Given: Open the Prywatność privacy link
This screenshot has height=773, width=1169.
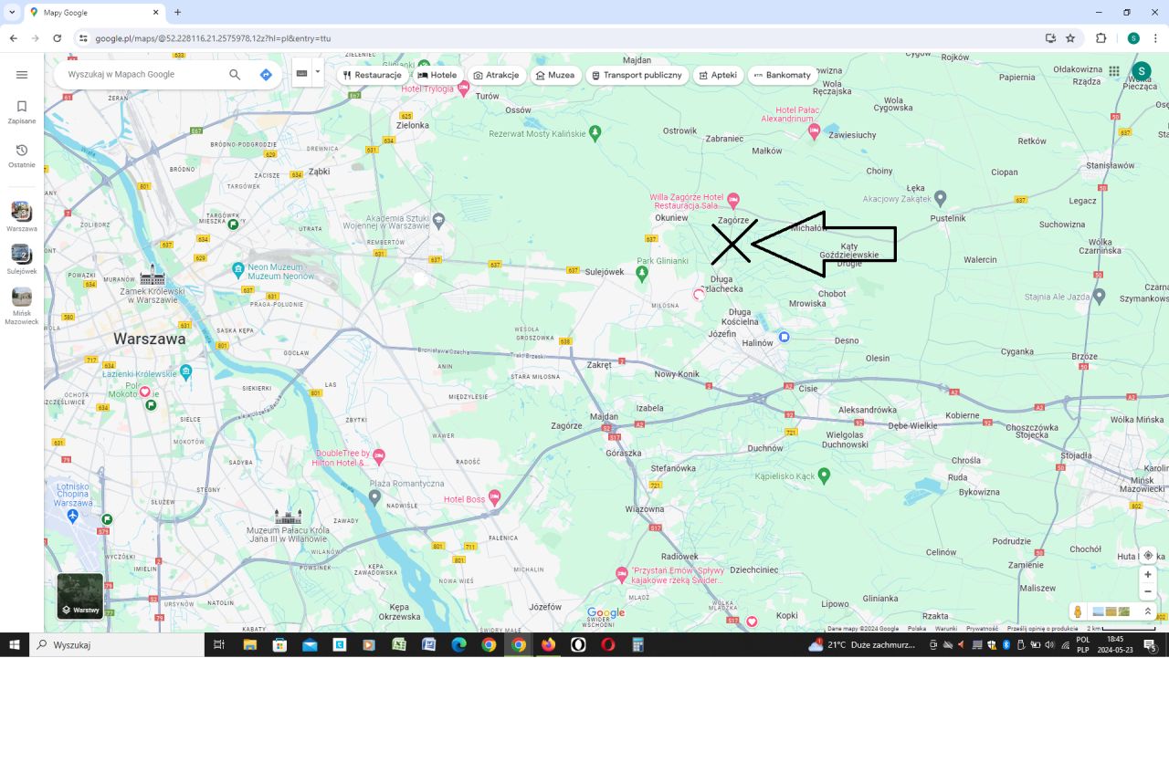Looking at the screenshot, I should pyautogui.click(x=982, y=629).
